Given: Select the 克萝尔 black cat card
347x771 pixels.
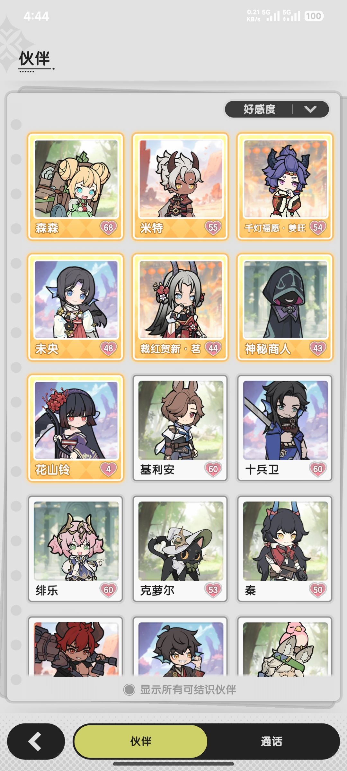Looking at the screenshot, I should tap(180, 549).
